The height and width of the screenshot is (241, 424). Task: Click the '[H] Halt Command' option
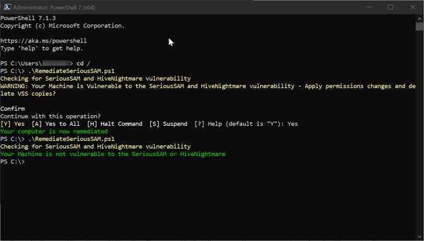coord(114,124)
